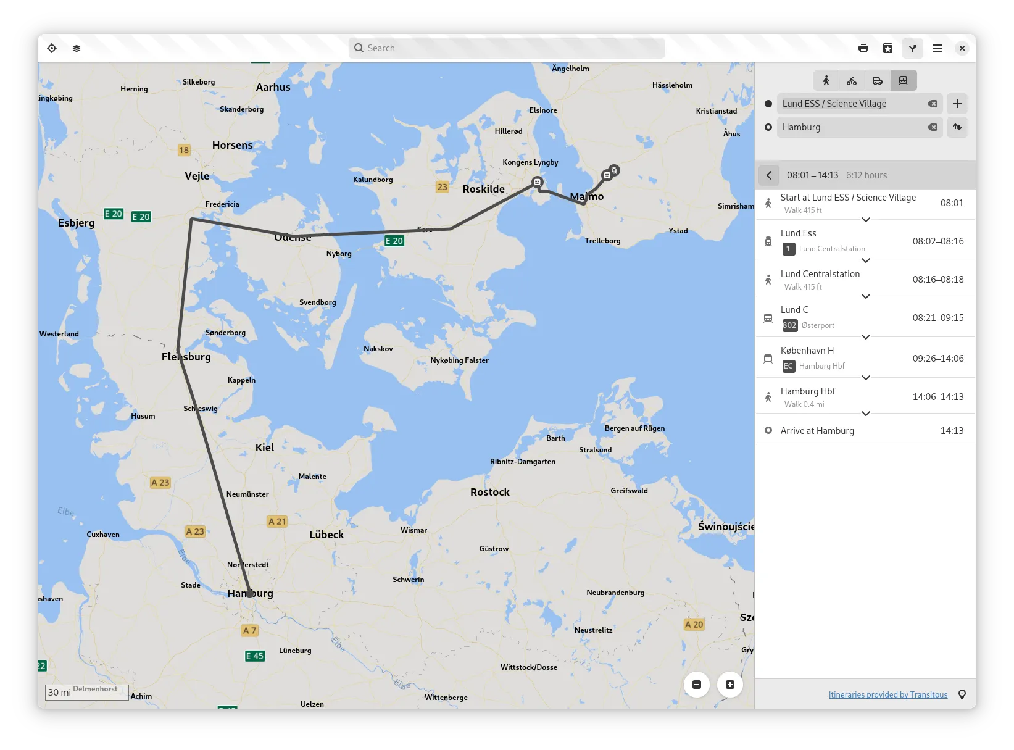Click the Lund ESS / Science Village origin field

859,104
